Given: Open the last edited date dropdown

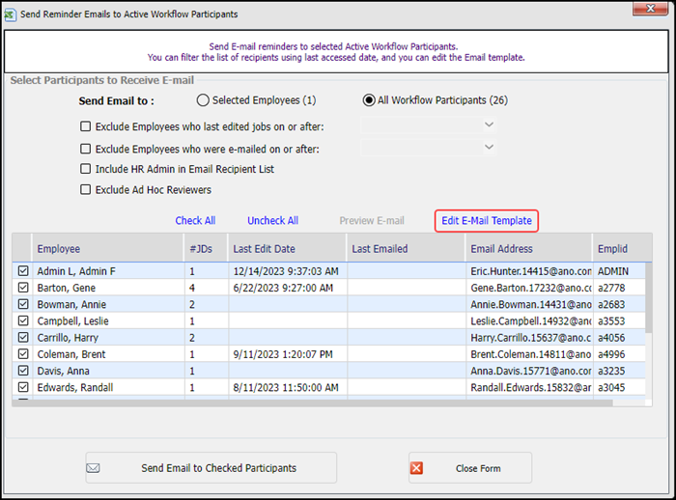Looking at the screenshot, I should (x=489, y=125).
